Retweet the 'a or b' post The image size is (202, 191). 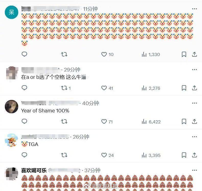pyautogui.click(x=64, y=88)
